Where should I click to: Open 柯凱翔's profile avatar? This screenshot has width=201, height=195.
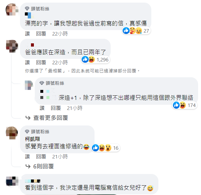click(12, 133)
